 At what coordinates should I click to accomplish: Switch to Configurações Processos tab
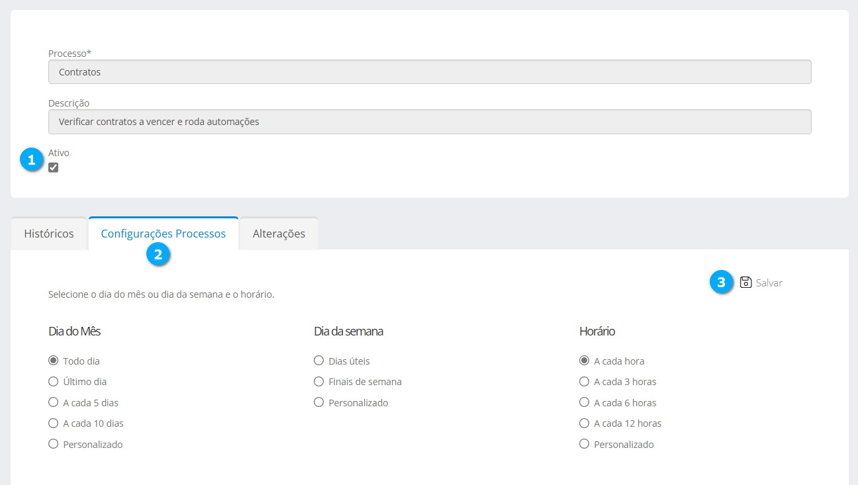163,234
